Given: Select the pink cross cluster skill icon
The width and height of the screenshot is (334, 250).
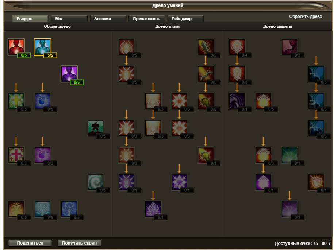Looking at the screenshot, I should (16, 155).
